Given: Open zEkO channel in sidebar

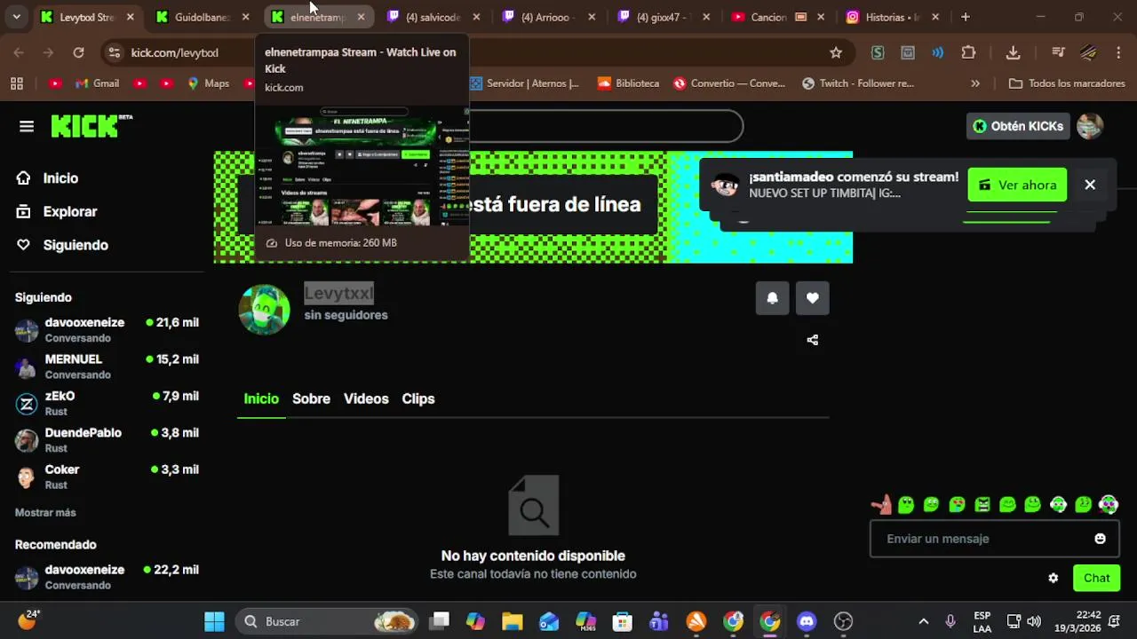Looking at the screenshot, I should pyautogui.click(x=107, y=403).
